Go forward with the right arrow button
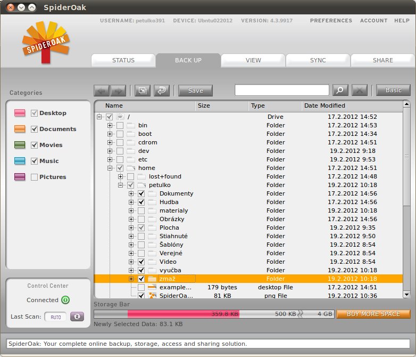This screenshot has height=357, width=416. click(x=118, y=91)
